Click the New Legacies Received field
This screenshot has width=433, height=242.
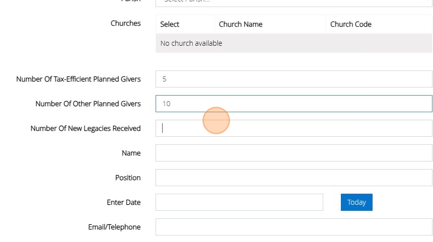[x=294, y=128]
